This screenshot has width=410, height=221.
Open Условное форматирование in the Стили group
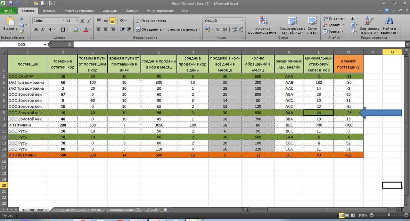[x=263, y=26]
